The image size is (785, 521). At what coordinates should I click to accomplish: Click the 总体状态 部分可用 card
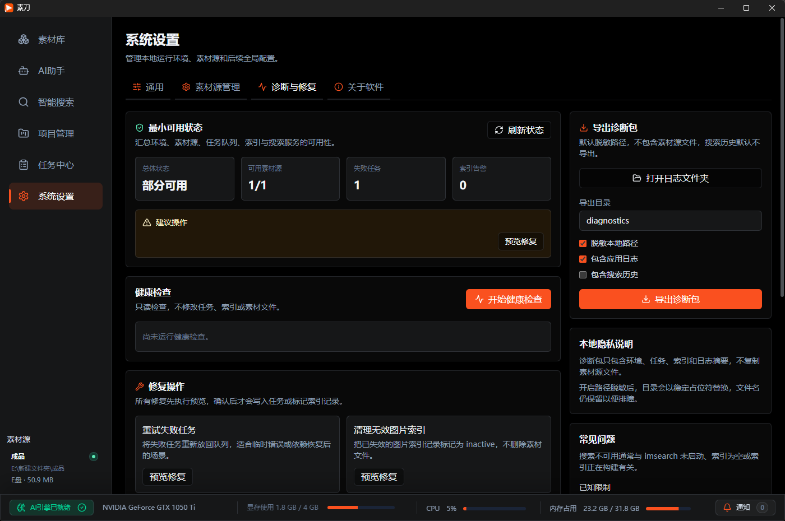[x=184, y=179]
